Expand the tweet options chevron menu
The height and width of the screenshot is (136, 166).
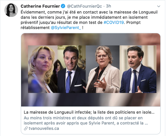[x=159, y=6]
